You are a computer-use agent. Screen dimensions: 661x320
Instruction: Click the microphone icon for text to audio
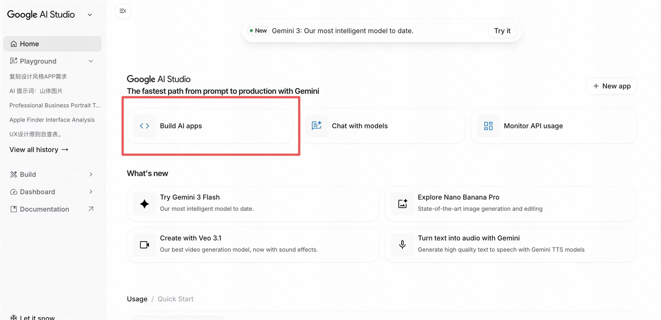[402, 245]
